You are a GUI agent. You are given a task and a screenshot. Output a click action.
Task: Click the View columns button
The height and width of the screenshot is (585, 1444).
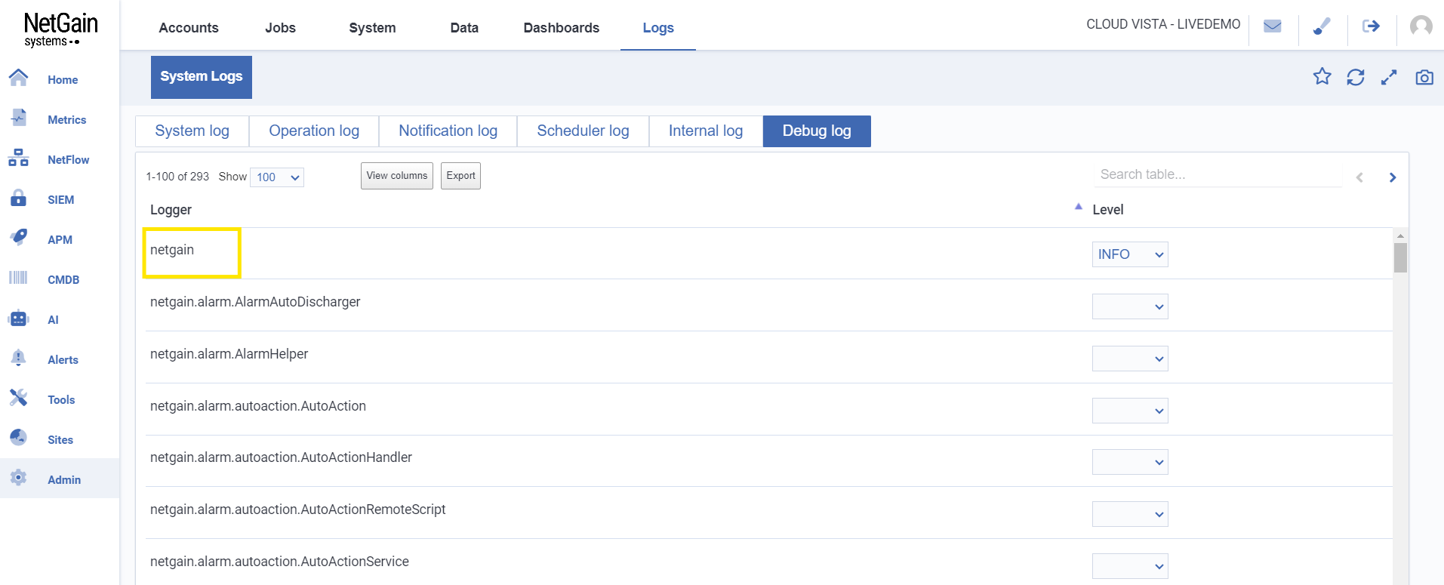coord(397,176)
